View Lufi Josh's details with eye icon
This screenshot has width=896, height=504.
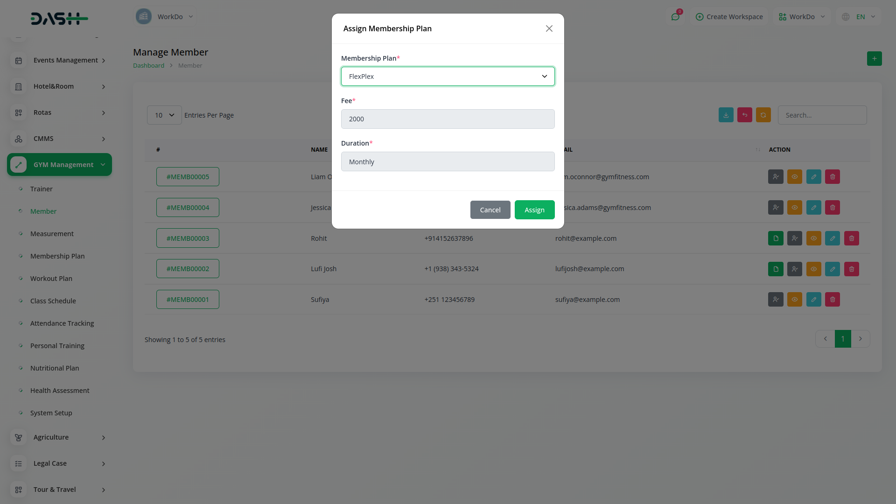tap(813, 269)
